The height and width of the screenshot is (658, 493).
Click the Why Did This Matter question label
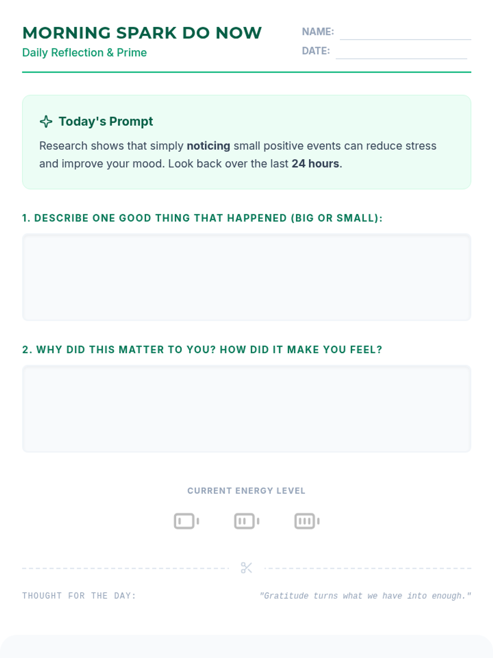pyautogui.click(x=202, y=350)
